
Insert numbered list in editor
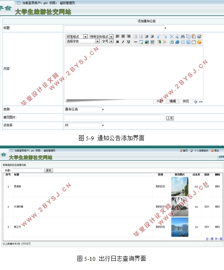click(x=141, y=36)
